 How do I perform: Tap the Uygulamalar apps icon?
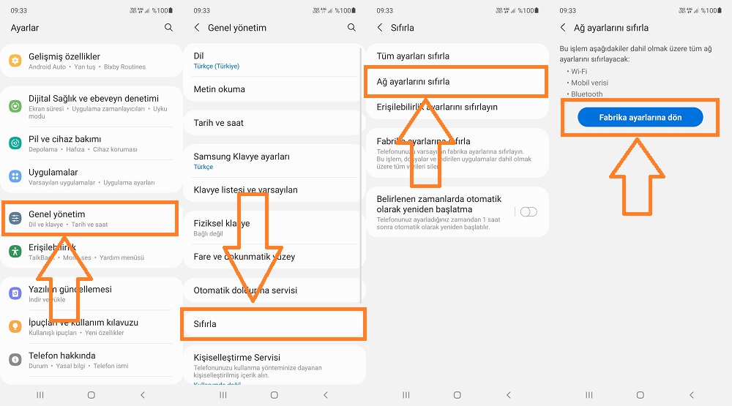(x=15, y=176)
